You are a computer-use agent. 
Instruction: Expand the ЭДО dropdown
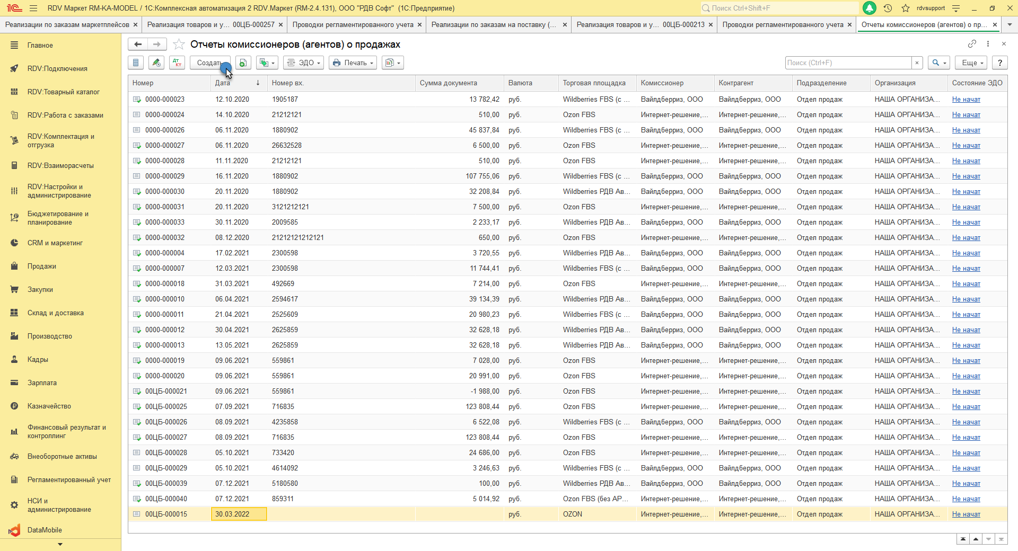(304, 63)
